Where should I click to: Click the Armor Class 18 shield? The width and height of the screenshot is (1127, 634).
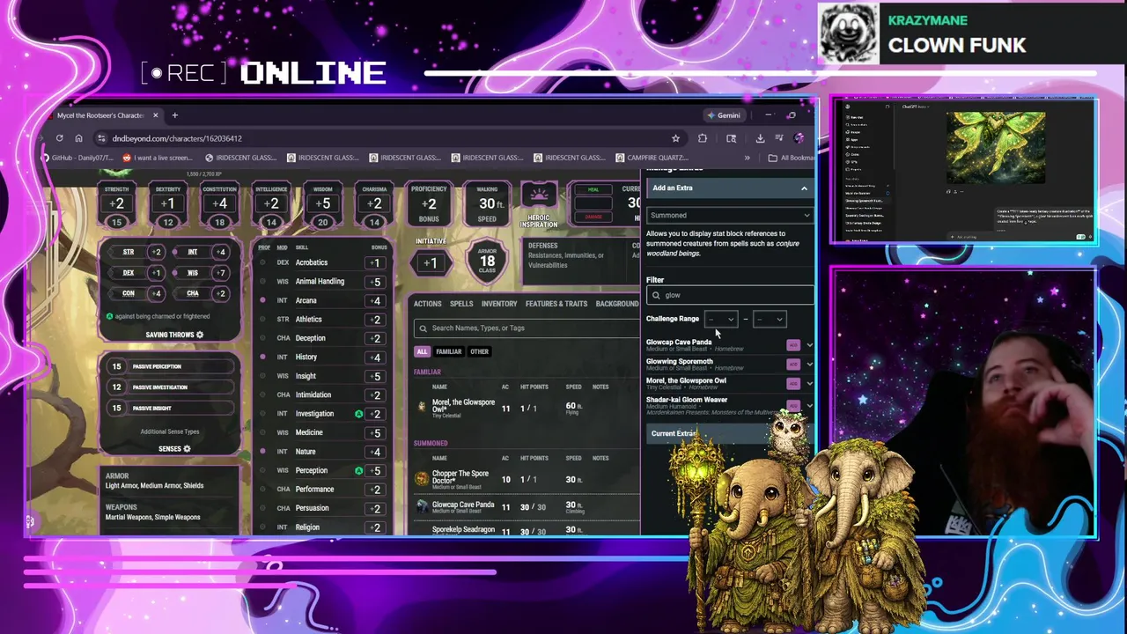[487, 262]
